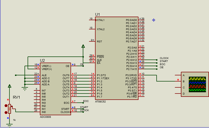Select the U2 component reference label
The height and width of the screenshot is (128, 209).
(42, 61)
